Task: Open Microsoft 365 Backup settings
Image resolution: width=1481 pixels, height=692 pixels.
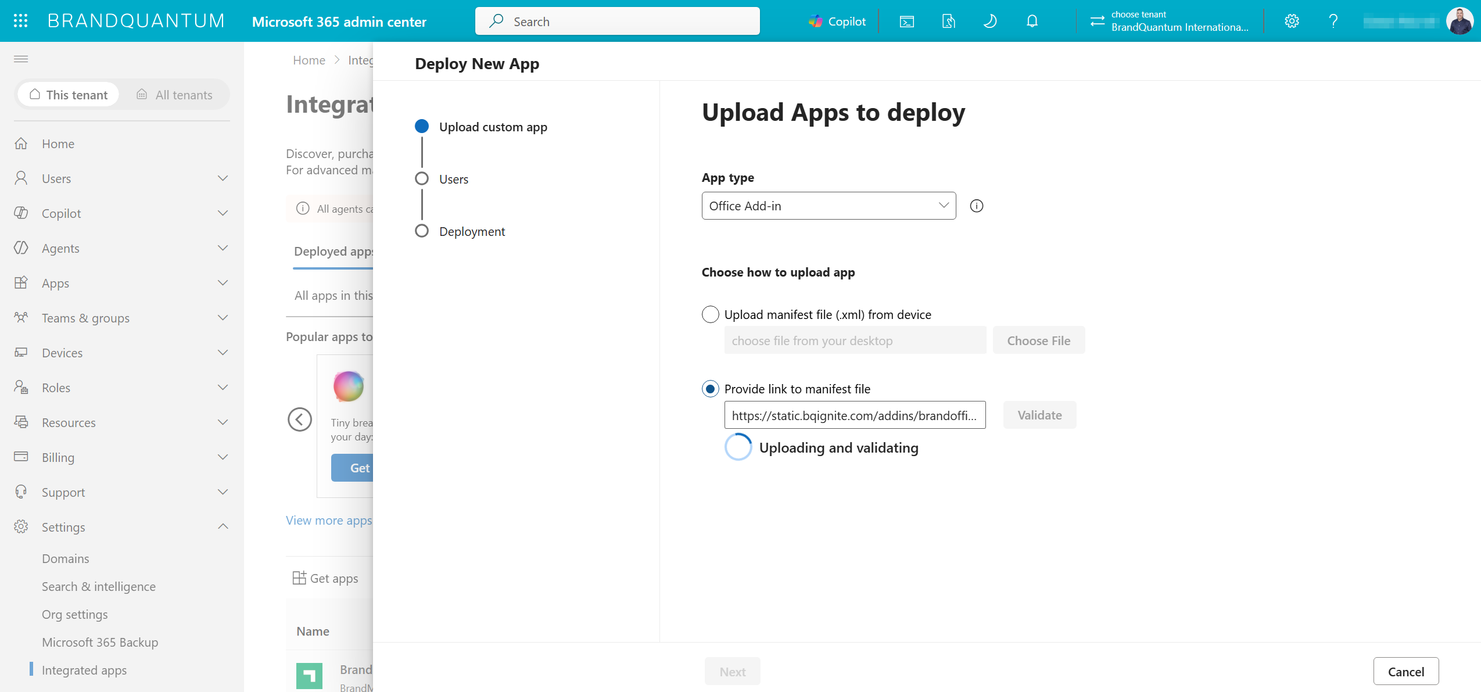Action: coord(100,642)
